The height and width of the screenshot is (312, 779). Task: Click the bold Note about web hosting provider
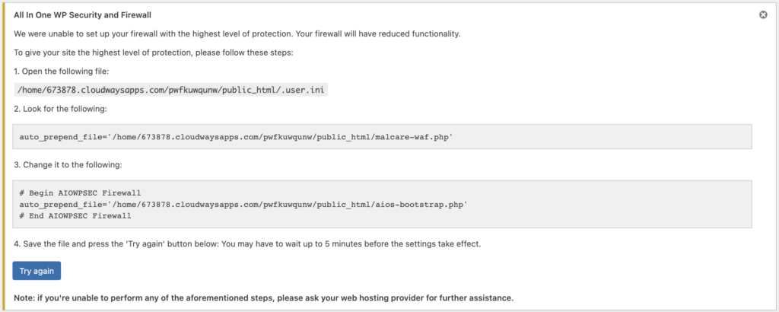[x=264, y=298]
